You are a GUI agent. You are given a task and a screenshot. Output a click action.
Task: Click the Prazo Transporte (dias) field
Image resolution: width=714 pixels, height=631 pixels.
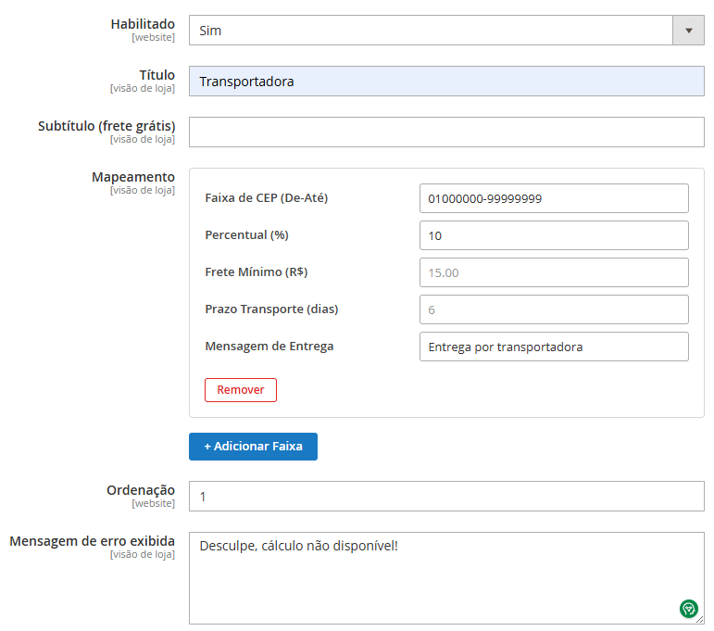click(554, 309)
